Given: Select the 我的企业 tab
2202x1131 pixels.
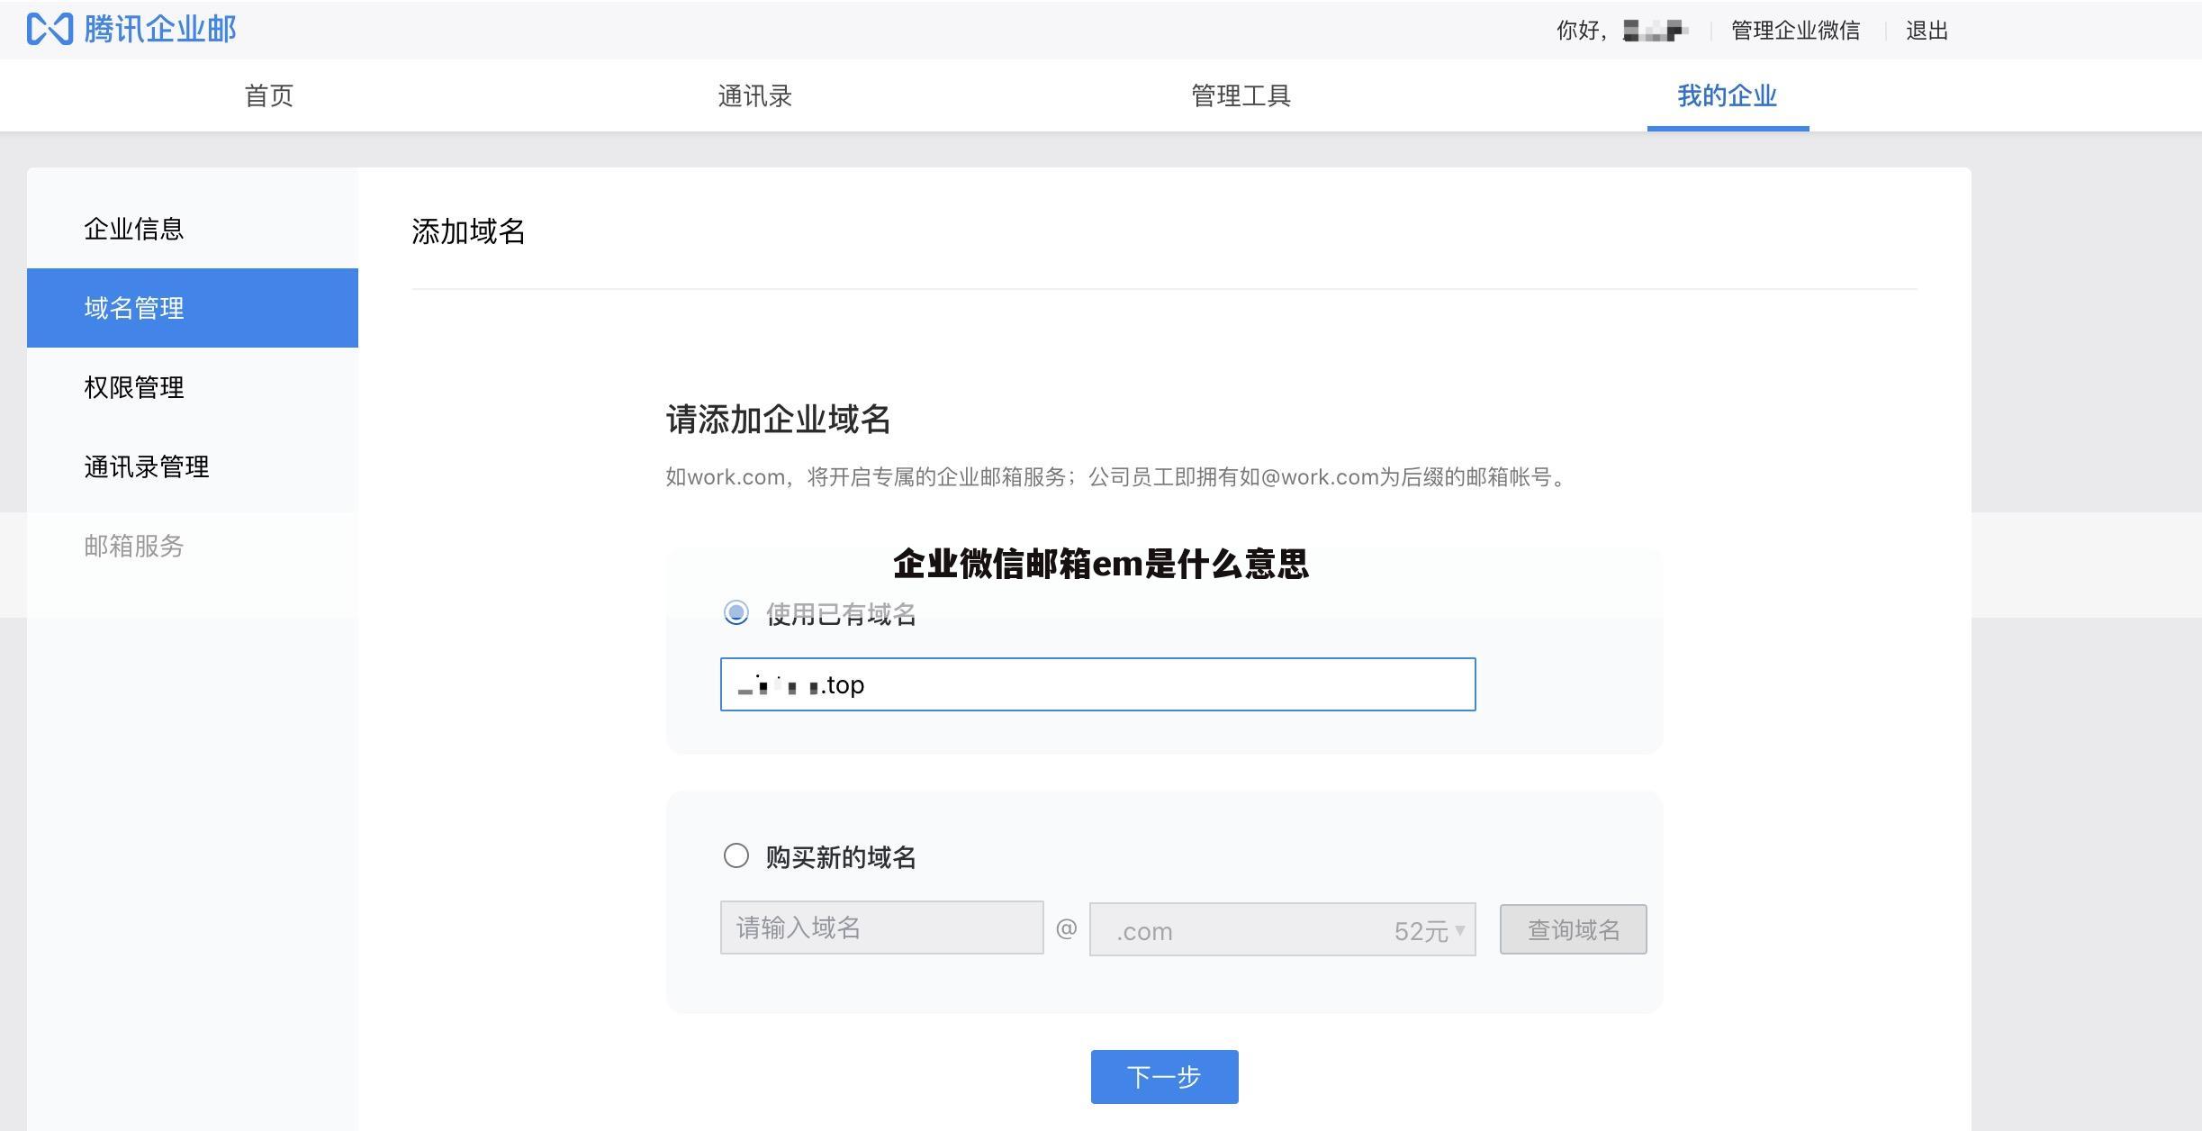Looking at the screenshot, I should pos(1728,96).
